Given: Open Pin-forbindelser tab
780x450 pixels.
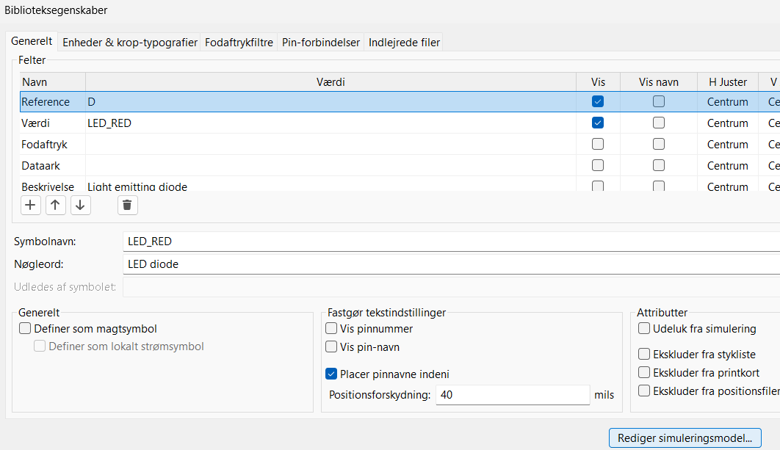Looking at the screenshot, I should coord(321,43).
